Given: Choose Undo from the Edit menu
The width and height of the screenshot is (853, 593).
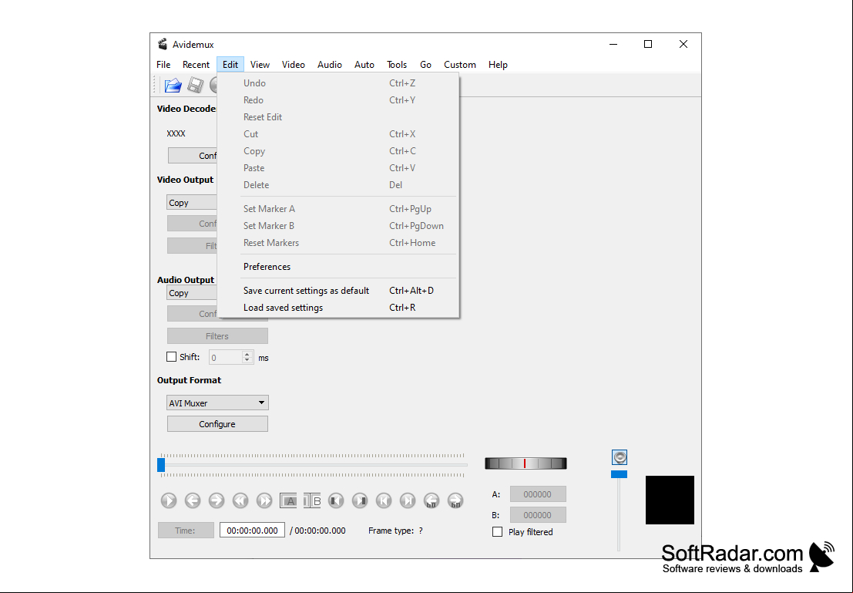Looking at the screenshot, I should pyautogui.click(x=338, y=83).
